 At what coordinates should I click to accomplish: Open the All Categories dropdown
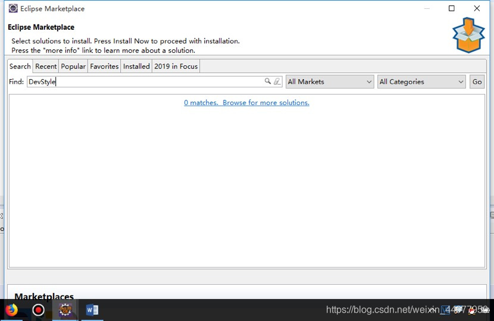[x=421, y=82]
